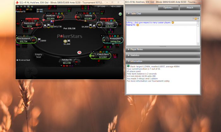Click the green soccer-ball chip icon at table corner
221x132 pixels.
tap(120, 14)
